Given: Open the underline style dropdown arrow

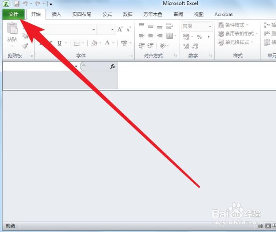Looking at the screenshot, I should click(66, 43).
